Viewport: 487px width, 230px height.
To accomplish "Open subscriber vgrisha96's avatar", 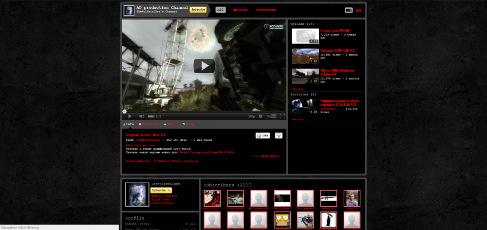I will pos(282,198).
